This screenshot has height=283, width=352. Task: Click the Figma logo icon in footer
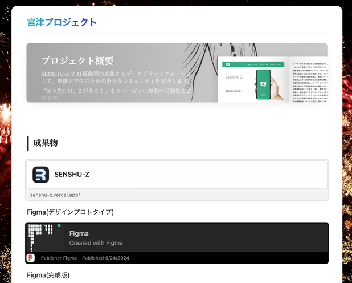pos(31,258)
